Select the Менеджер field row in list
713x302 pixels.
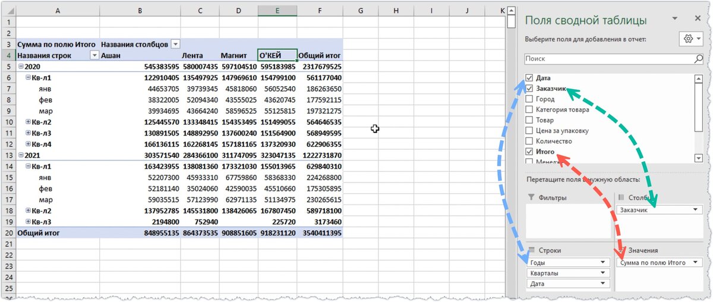pos(610,161)
